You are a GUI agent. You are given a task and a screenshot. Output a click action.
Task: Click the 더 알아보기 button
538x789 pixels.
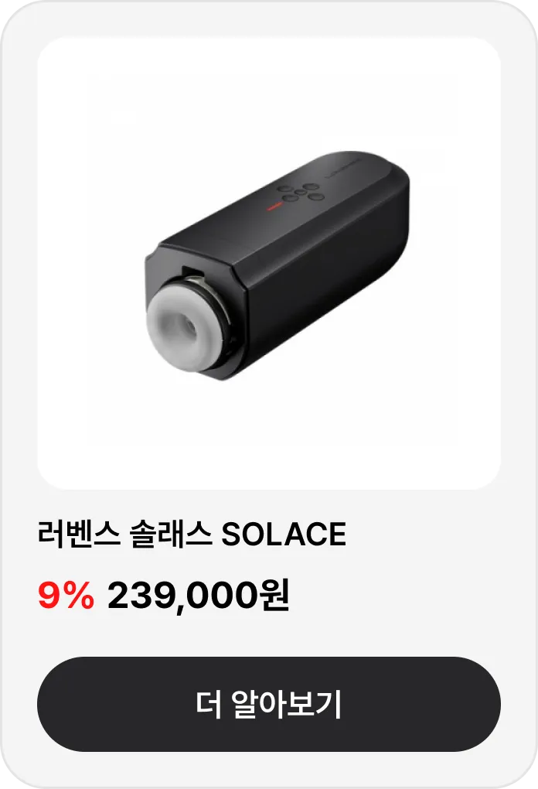(x=269, y=704)
